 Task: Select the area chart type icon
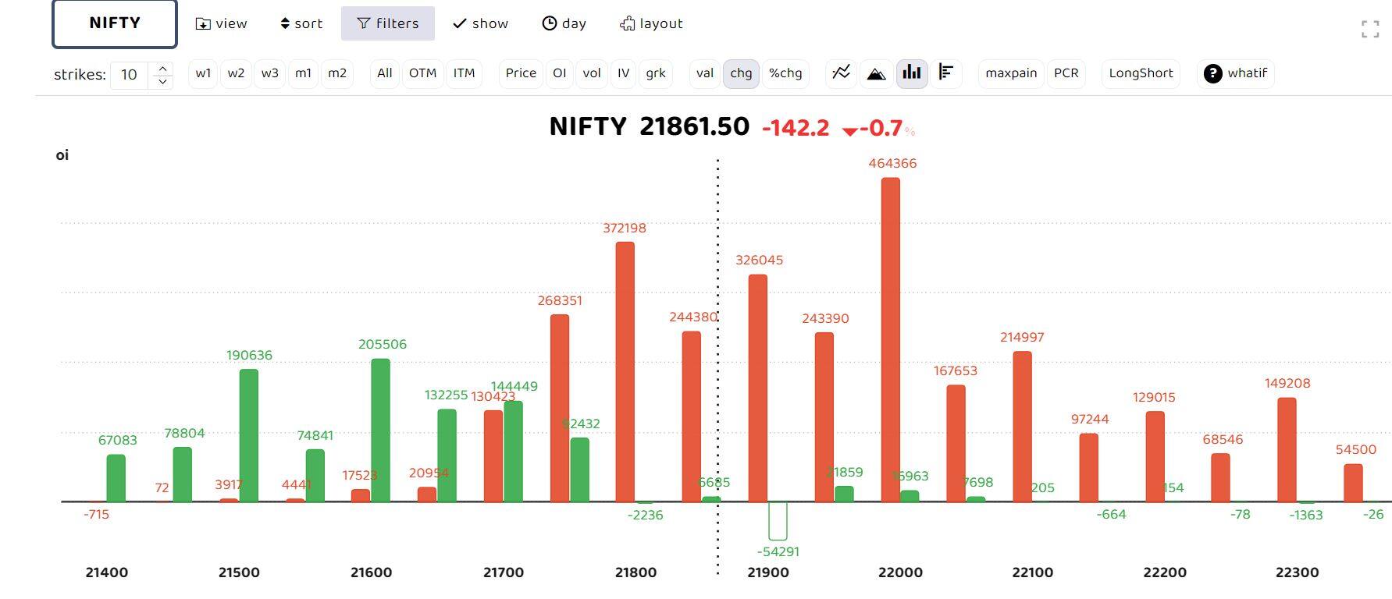[x=876, y=73]
